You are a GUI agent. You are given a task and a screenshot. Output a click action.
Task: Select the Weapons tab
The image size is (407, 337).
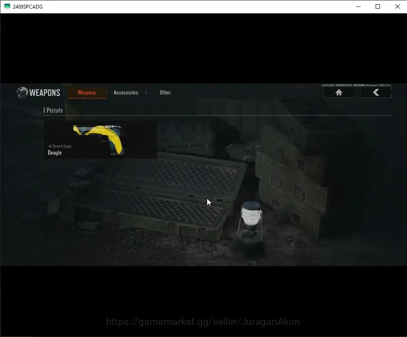(87, 93)
